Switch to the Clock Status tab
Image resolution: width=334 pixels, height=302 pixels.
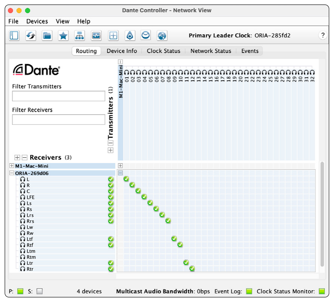[164, 51]
